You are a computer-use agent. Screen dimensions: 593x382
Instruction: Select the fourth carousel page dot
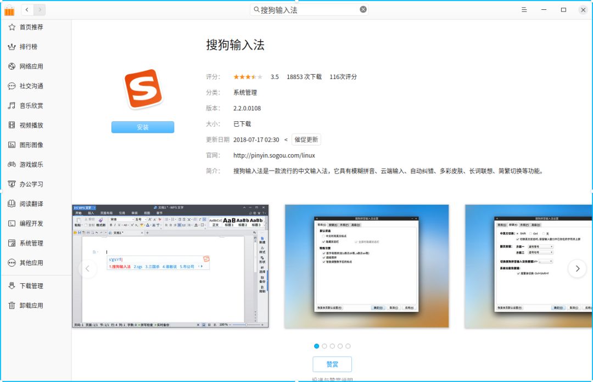pyautogui.click(x=340, y=346)
